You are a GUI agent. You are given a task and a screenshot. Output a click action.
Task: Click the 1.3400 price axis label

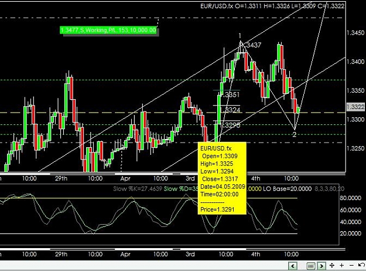click(x=355, y=62)
